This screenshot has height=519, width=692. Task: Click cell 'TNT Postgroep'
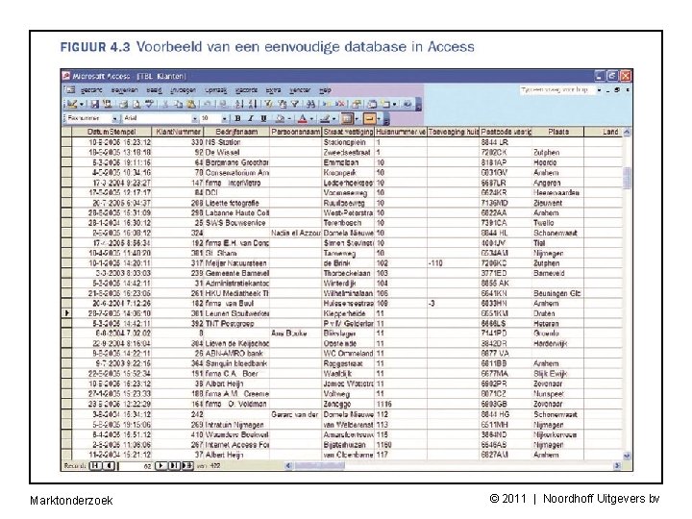pos(236,323)
